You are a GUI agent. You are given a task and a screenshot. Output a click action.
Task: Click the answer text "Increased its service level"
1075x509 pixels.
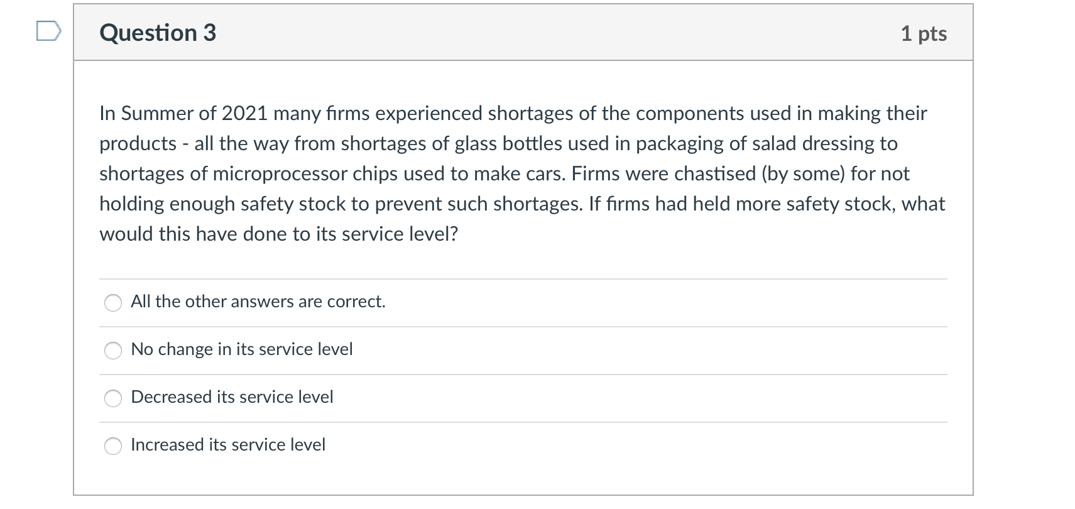(228, 445)
